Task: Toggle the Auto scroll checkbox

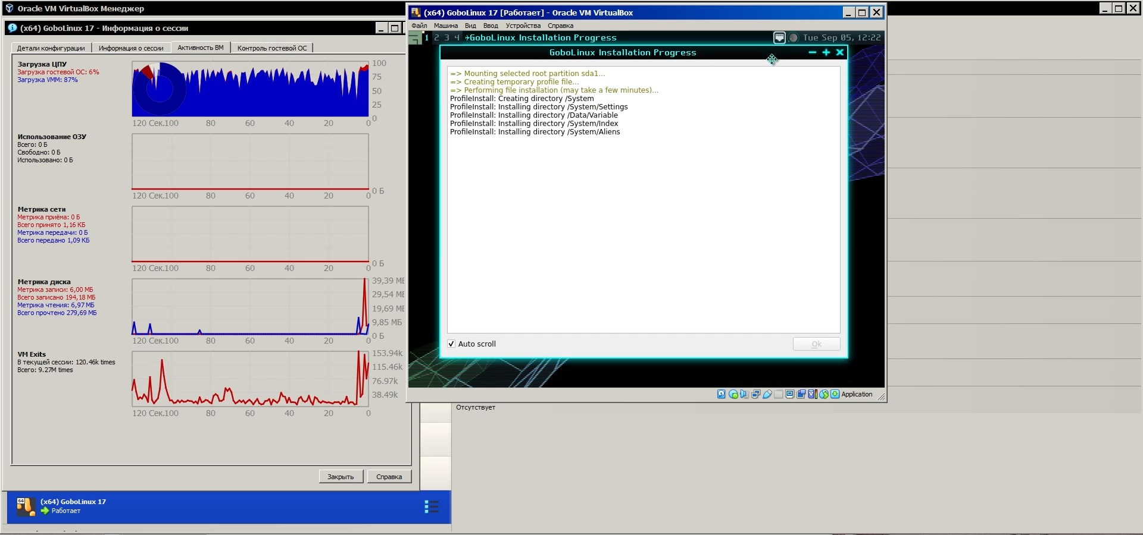Action: coord(451,344)
